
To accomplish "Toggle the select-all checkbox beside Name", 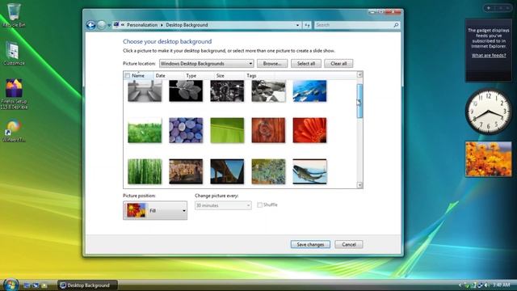I will pos(128,76).
